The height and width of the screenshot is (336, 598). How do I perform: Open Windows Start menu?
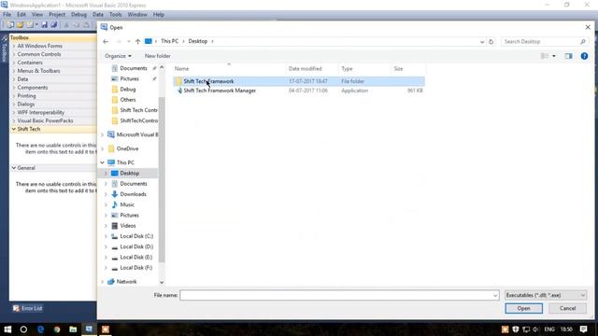(x=7, y=329)
